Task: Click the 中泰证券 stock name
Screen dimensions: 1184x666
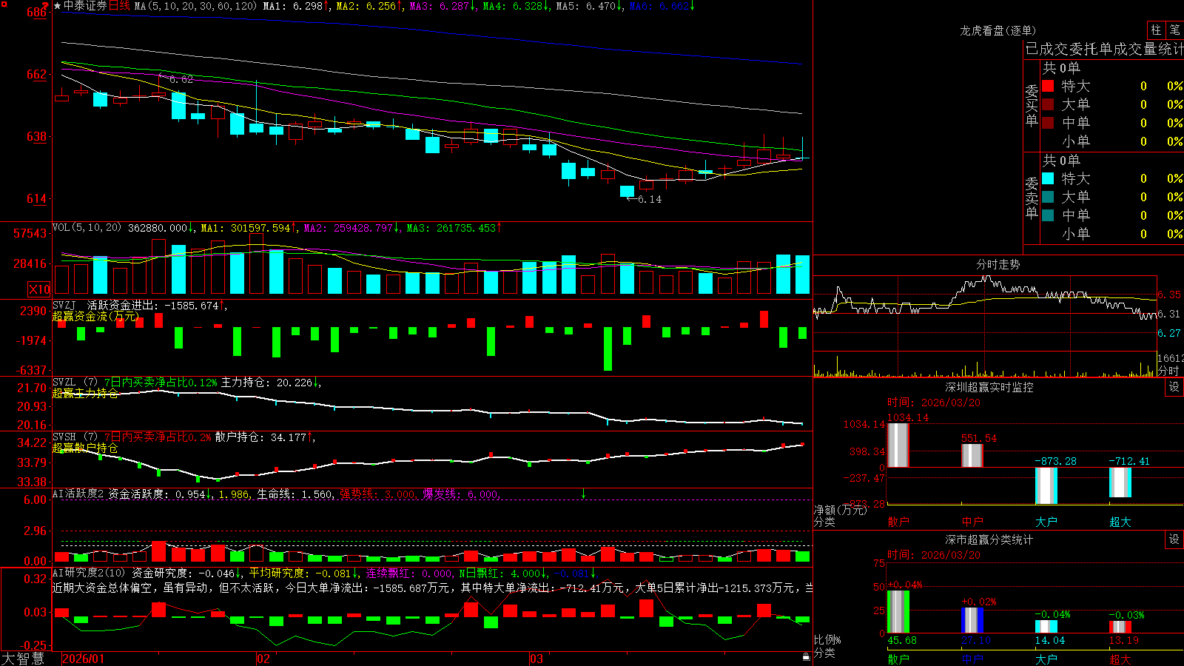Action: tap(85, 6)
